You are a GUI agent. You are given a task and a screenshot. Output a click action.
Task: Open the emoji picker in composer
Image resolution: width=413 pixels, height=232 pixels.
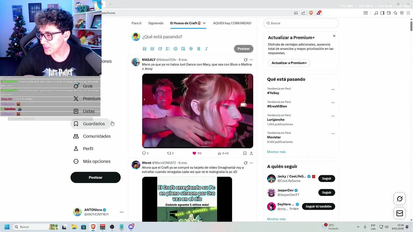176,49
